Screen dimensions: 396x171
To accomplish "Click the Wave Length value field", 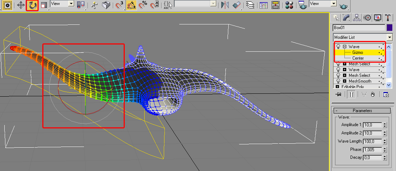I will click(x=373, y=141).
